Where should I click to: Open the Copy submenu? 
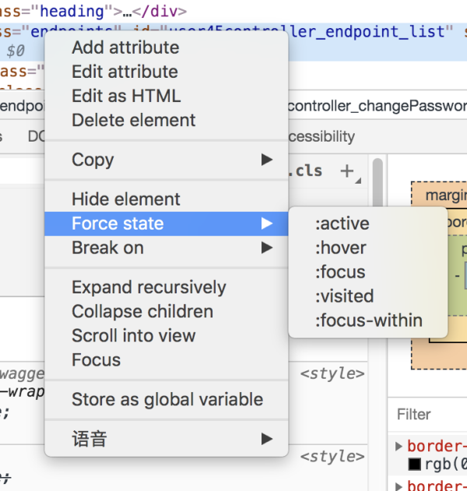[167, 160]
